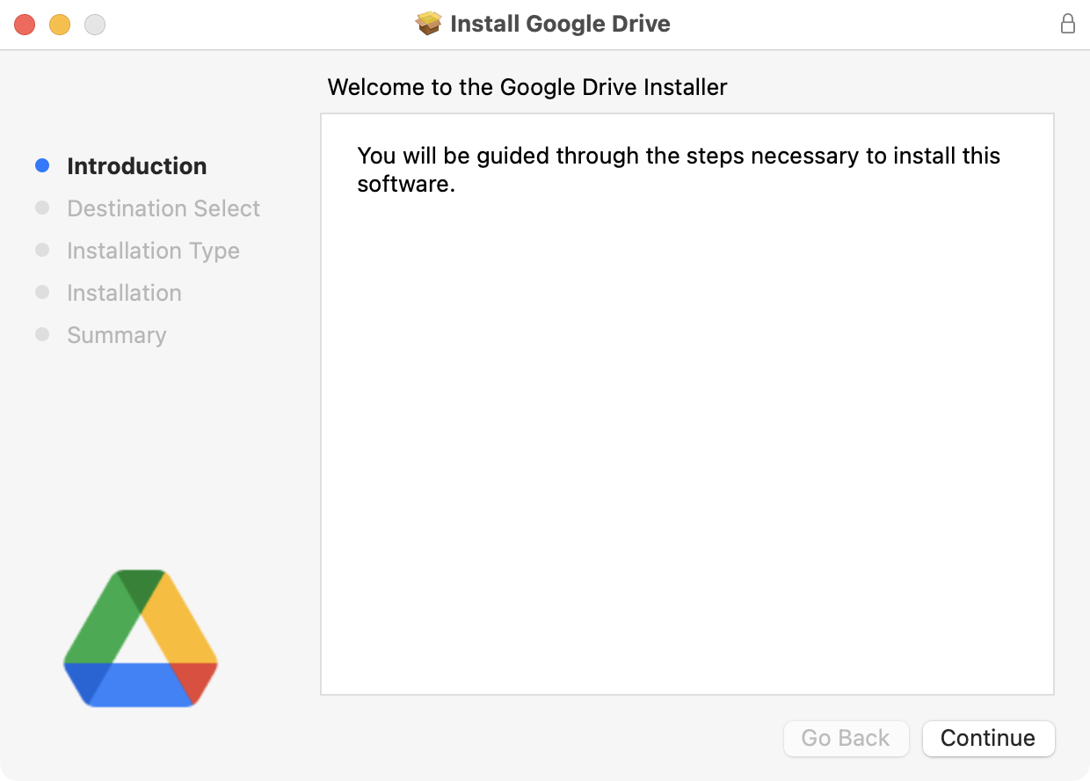The height and width of the screenshot is (781, 1090).
Task: Select the Destination Select step label
Action: pos(163,208)
